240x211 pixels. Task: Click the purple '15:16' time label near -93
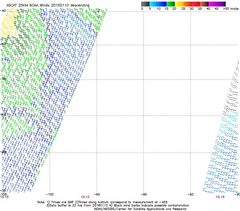[x=220, y=197]
